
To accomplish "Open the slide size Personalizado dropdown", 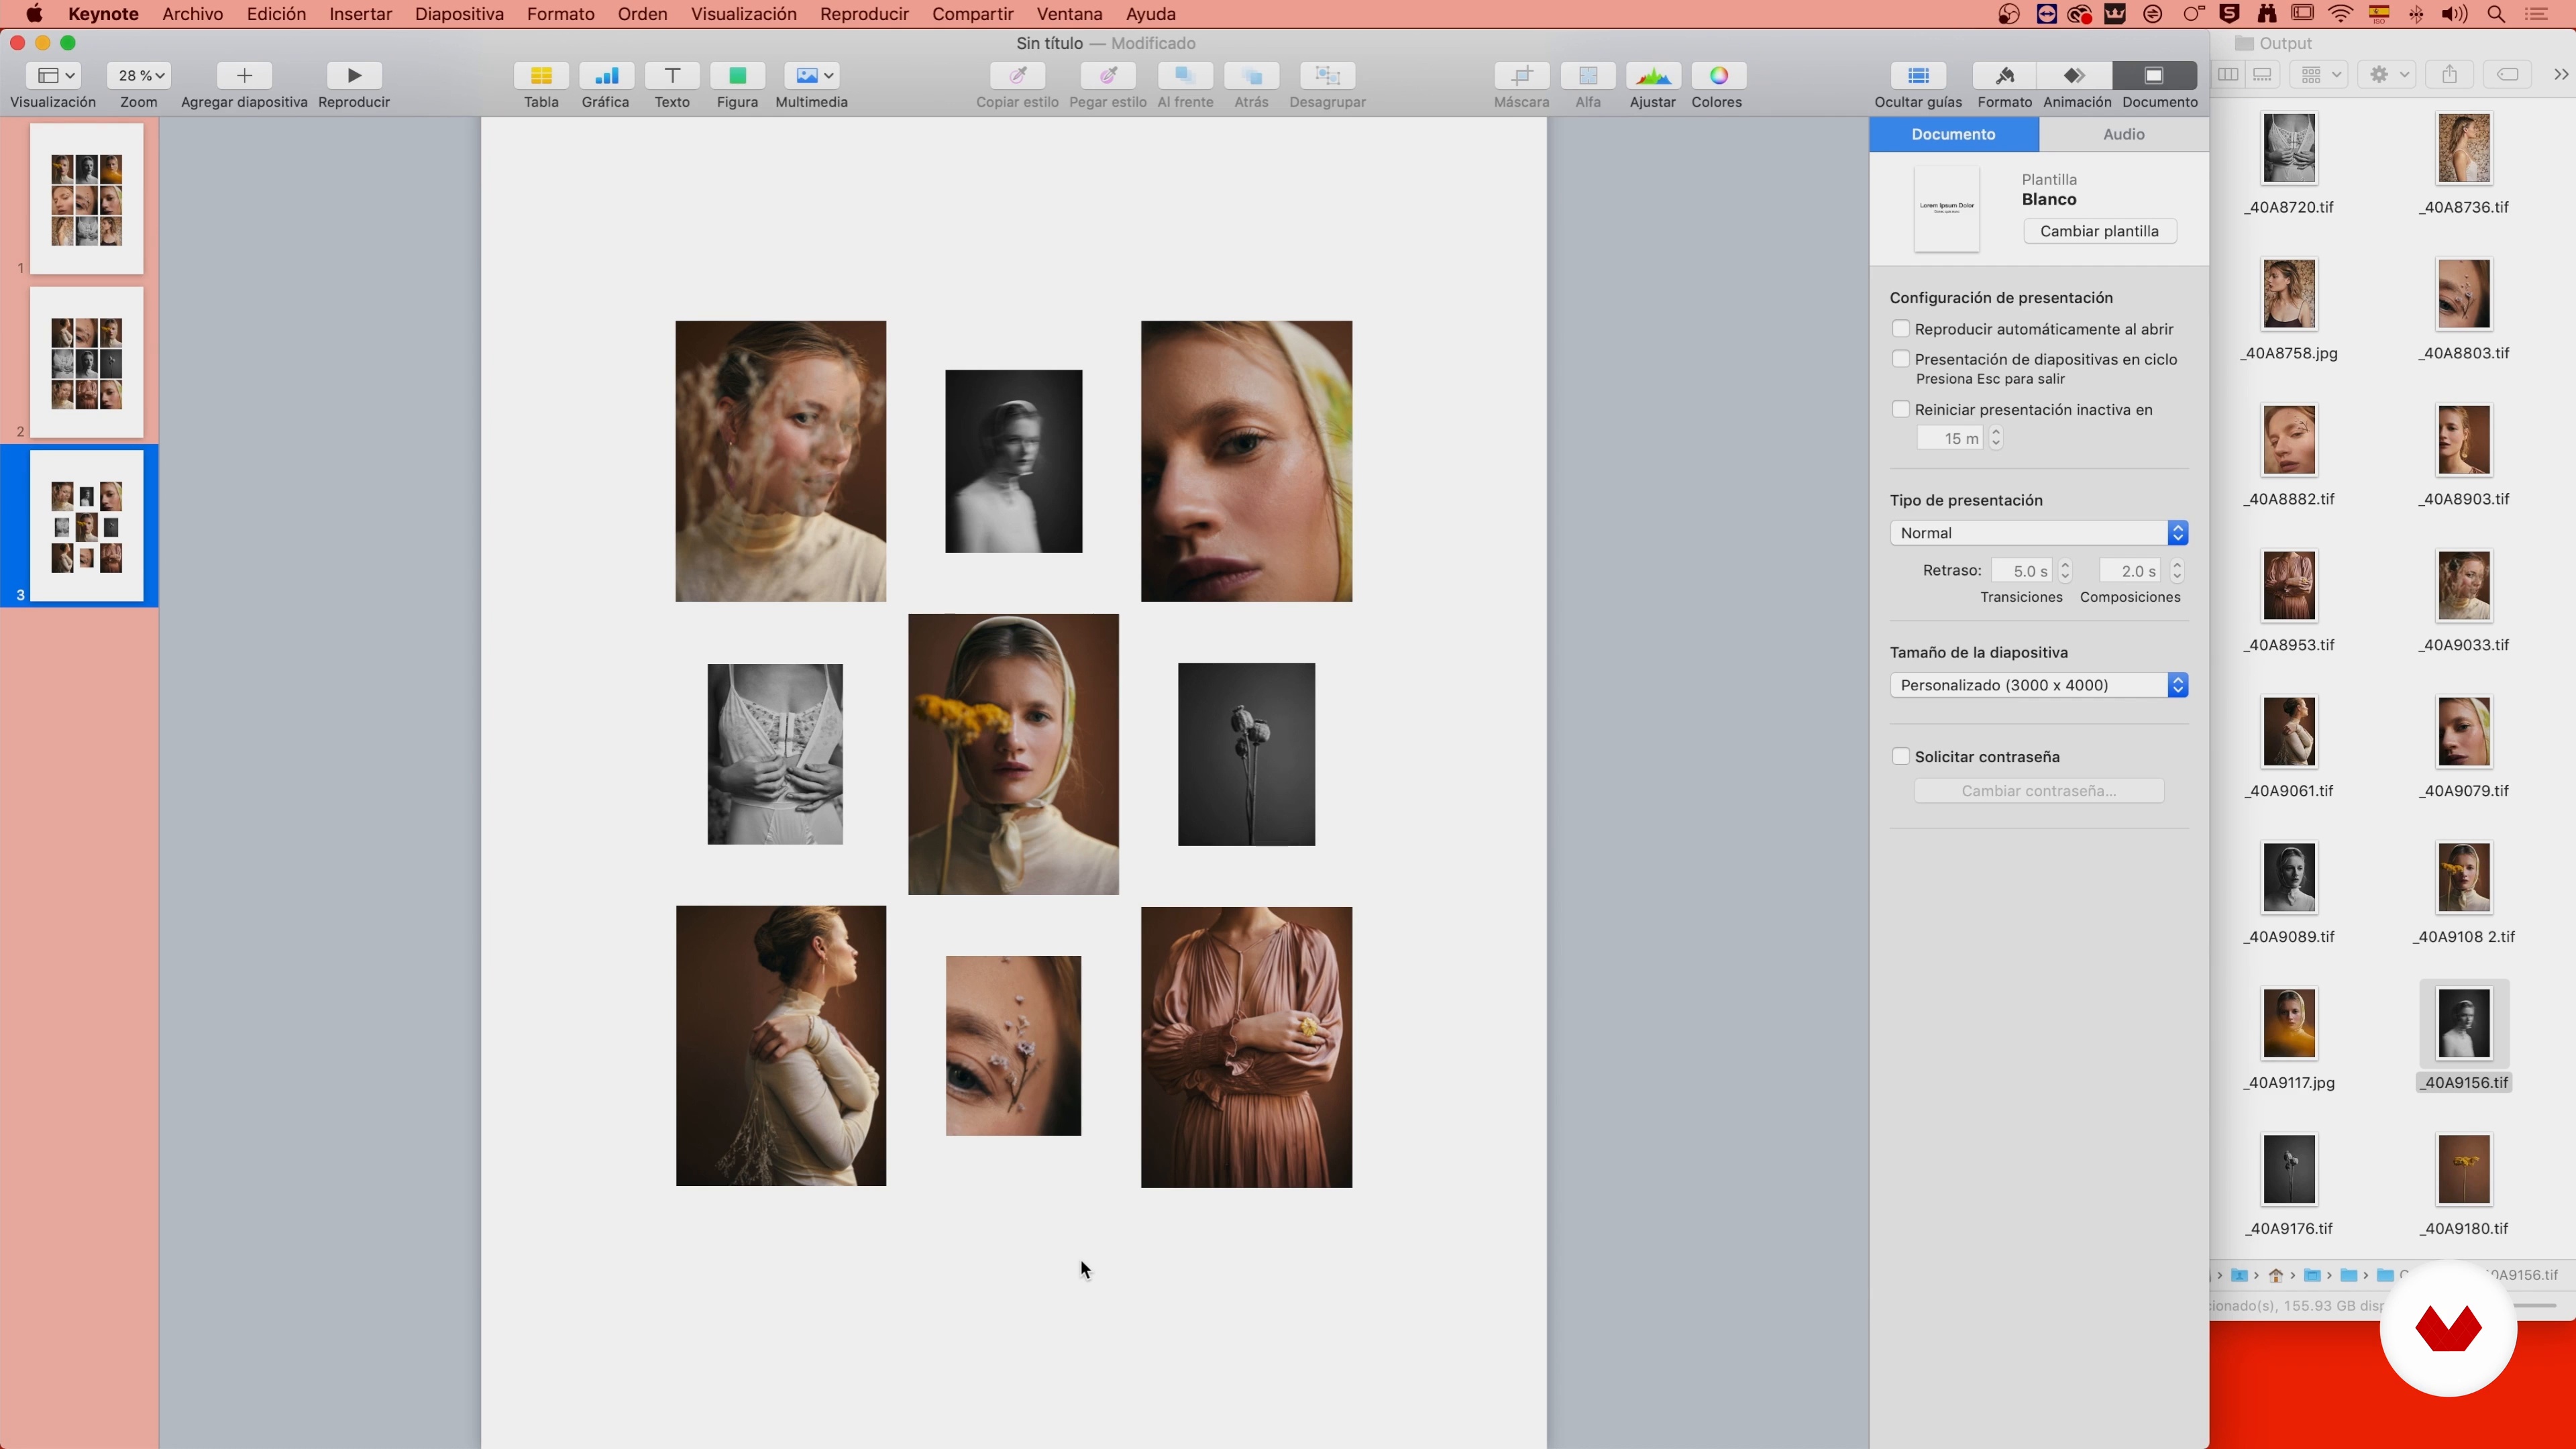I will [2038, 685].
